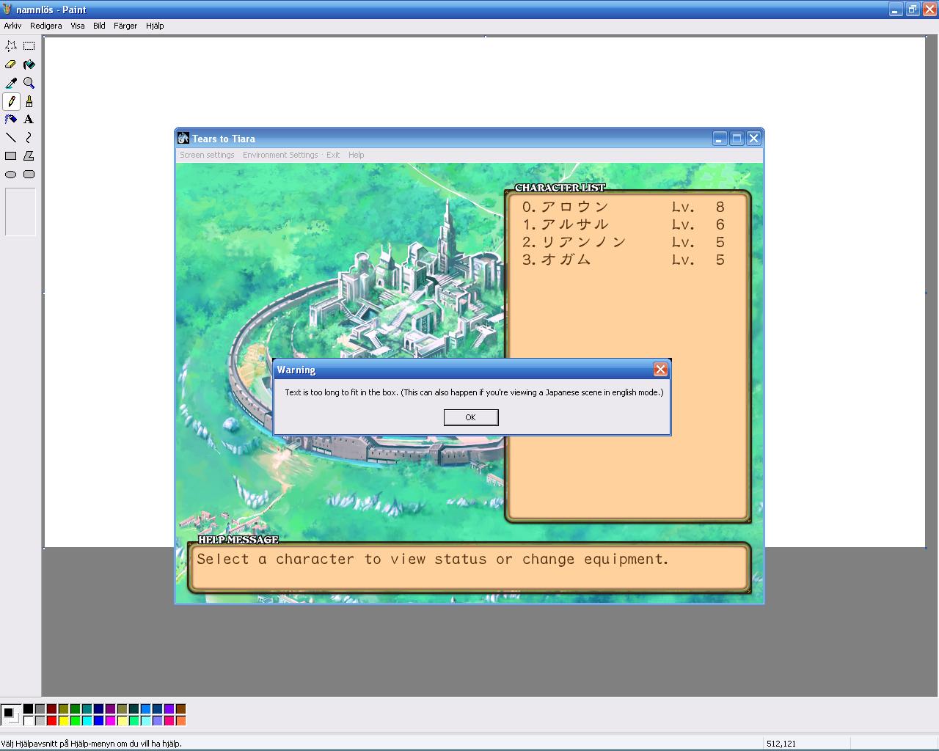Image resolution: width=939 pixels, height=751 pixels.
Task: Close the Warning dialog with the X
Action: click(x=660, y=370)
